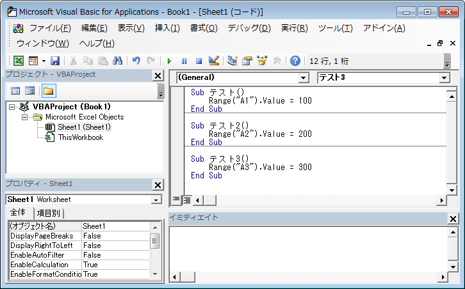The height and width of the screenshot is (289, 465).
Task: Click the View Code icon in Project panel
Action: point(15,91)
